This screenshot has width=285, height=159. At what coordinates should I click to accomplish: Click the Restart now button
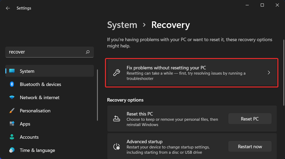click(250, 146)
